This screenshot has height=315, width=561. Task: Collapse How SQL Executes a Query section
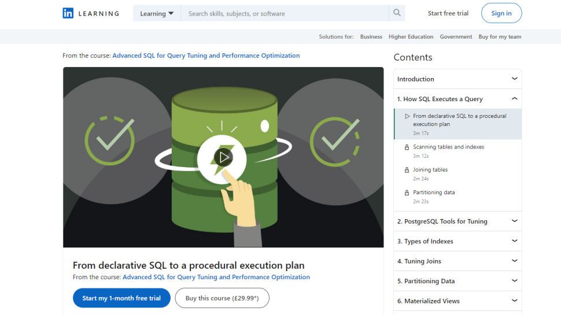[x=514, y=99]
